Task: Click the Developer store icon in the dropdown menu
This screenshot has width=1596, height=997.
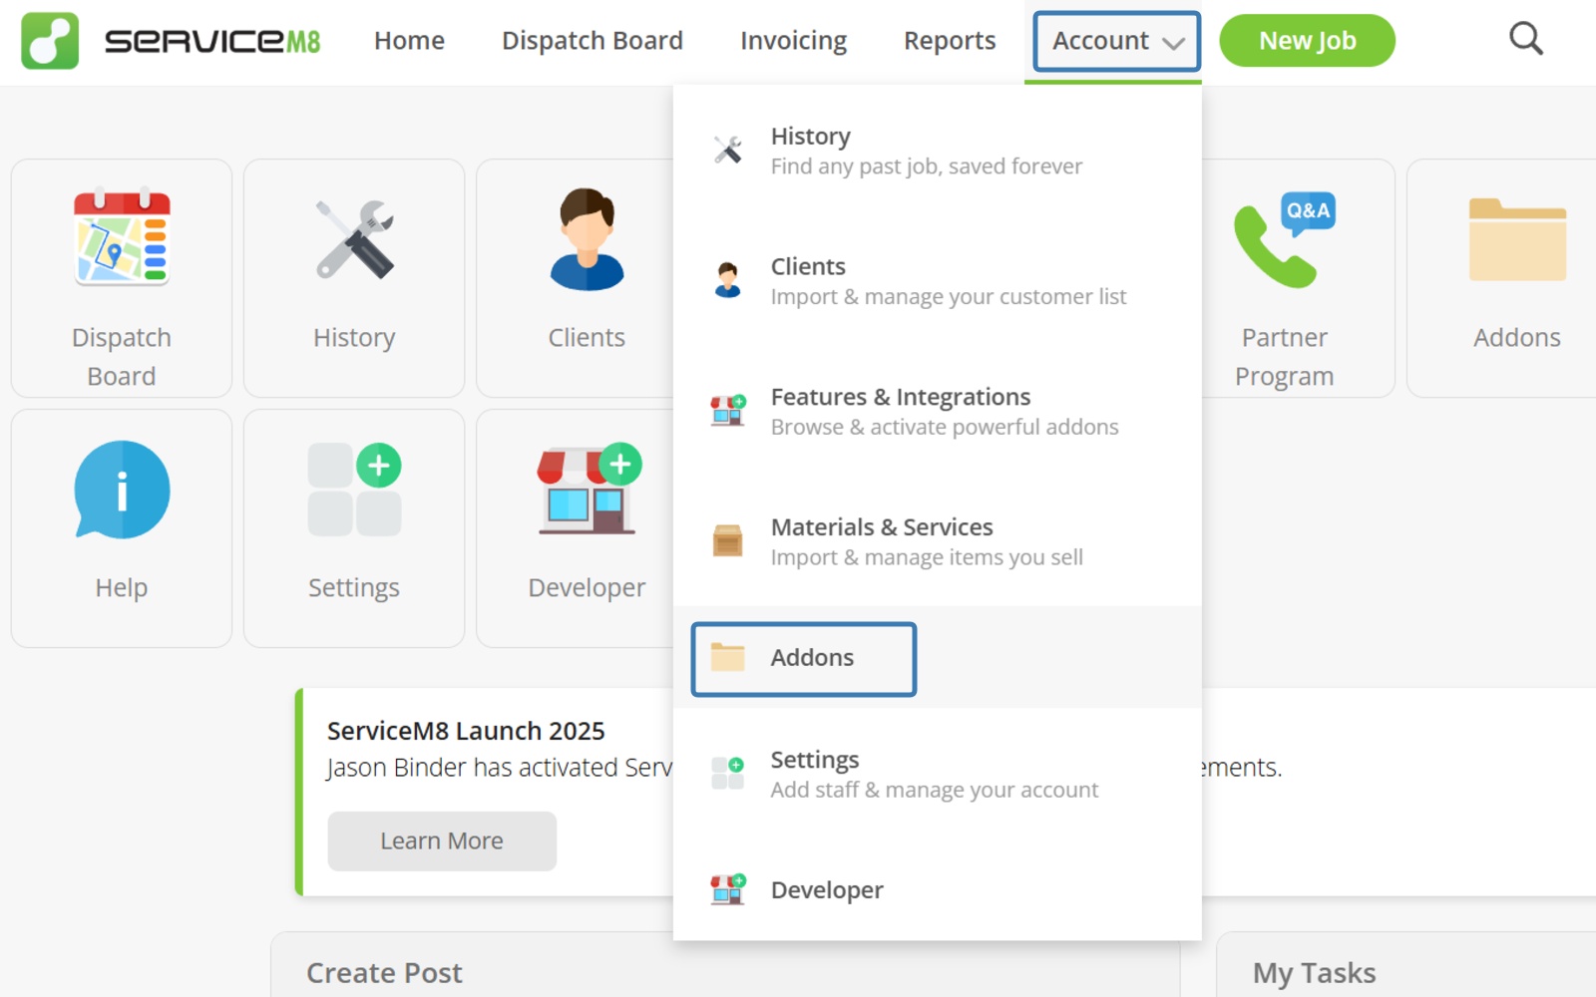Action: (x=728, y=888)
